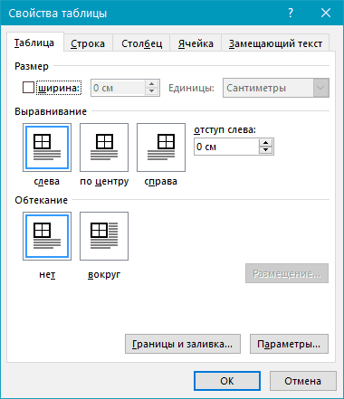Switch to the "Строка" tab
The image size is (344, 399).
(x=88, y=43)
